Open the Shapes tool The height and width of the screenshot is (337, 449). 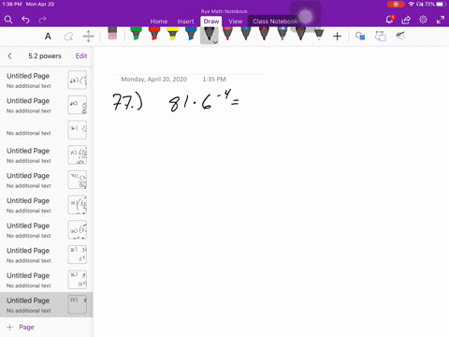[360, 37]
